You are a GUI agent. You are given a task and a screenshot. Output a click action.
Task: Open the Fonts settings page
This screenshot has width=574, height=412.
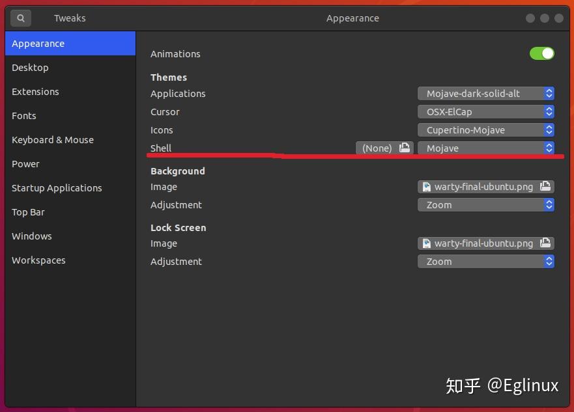point(23,115)
